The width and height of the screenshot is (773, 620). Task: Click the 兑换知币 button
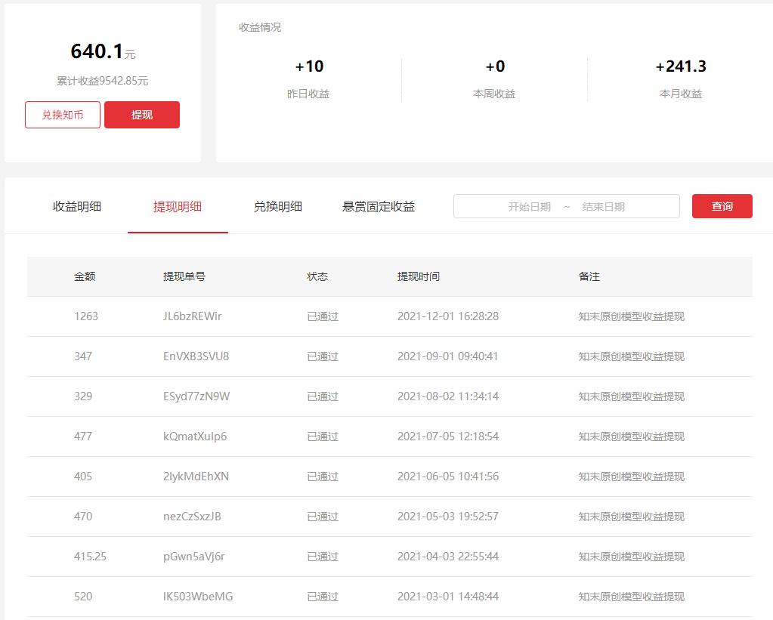62,115
